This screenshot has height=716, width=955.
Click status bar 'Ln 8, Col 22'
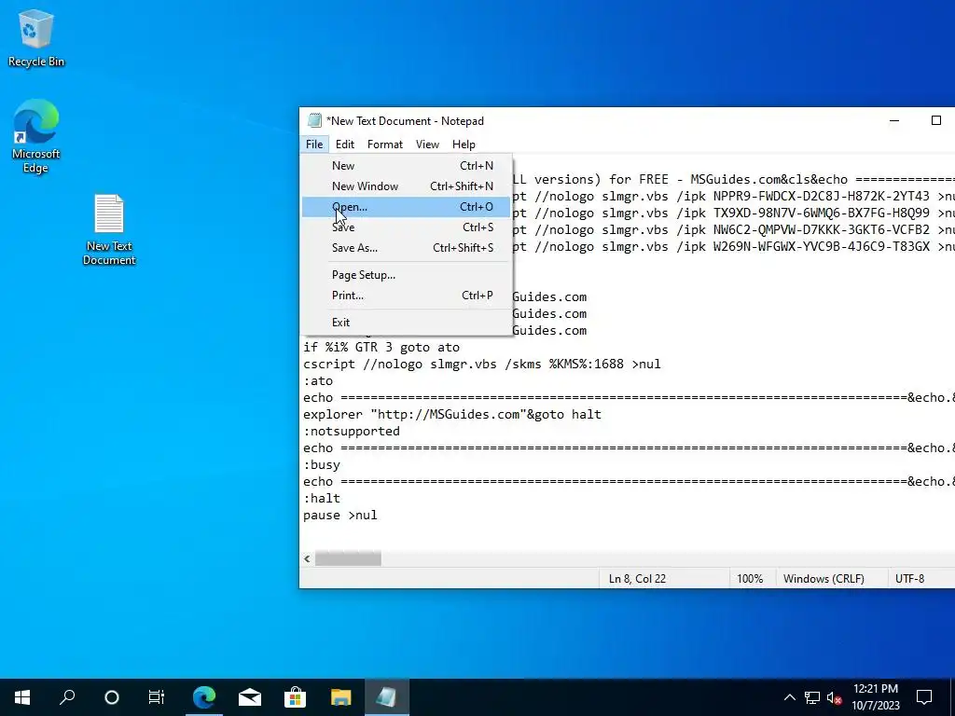click(x=637, y=578)
